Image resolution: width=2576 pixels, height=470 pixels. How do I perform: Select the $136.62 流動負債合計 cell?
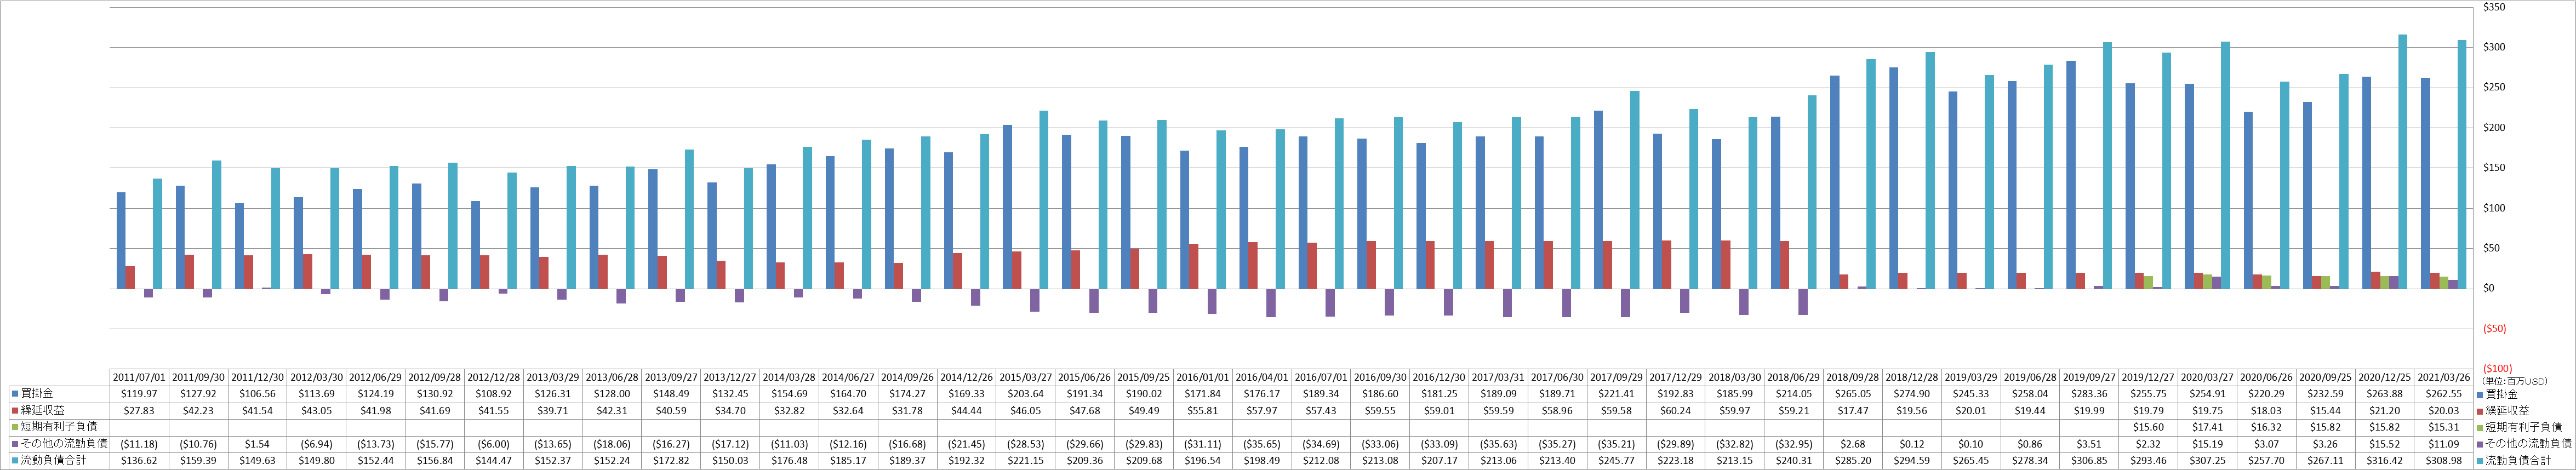(x=139, y=461)
